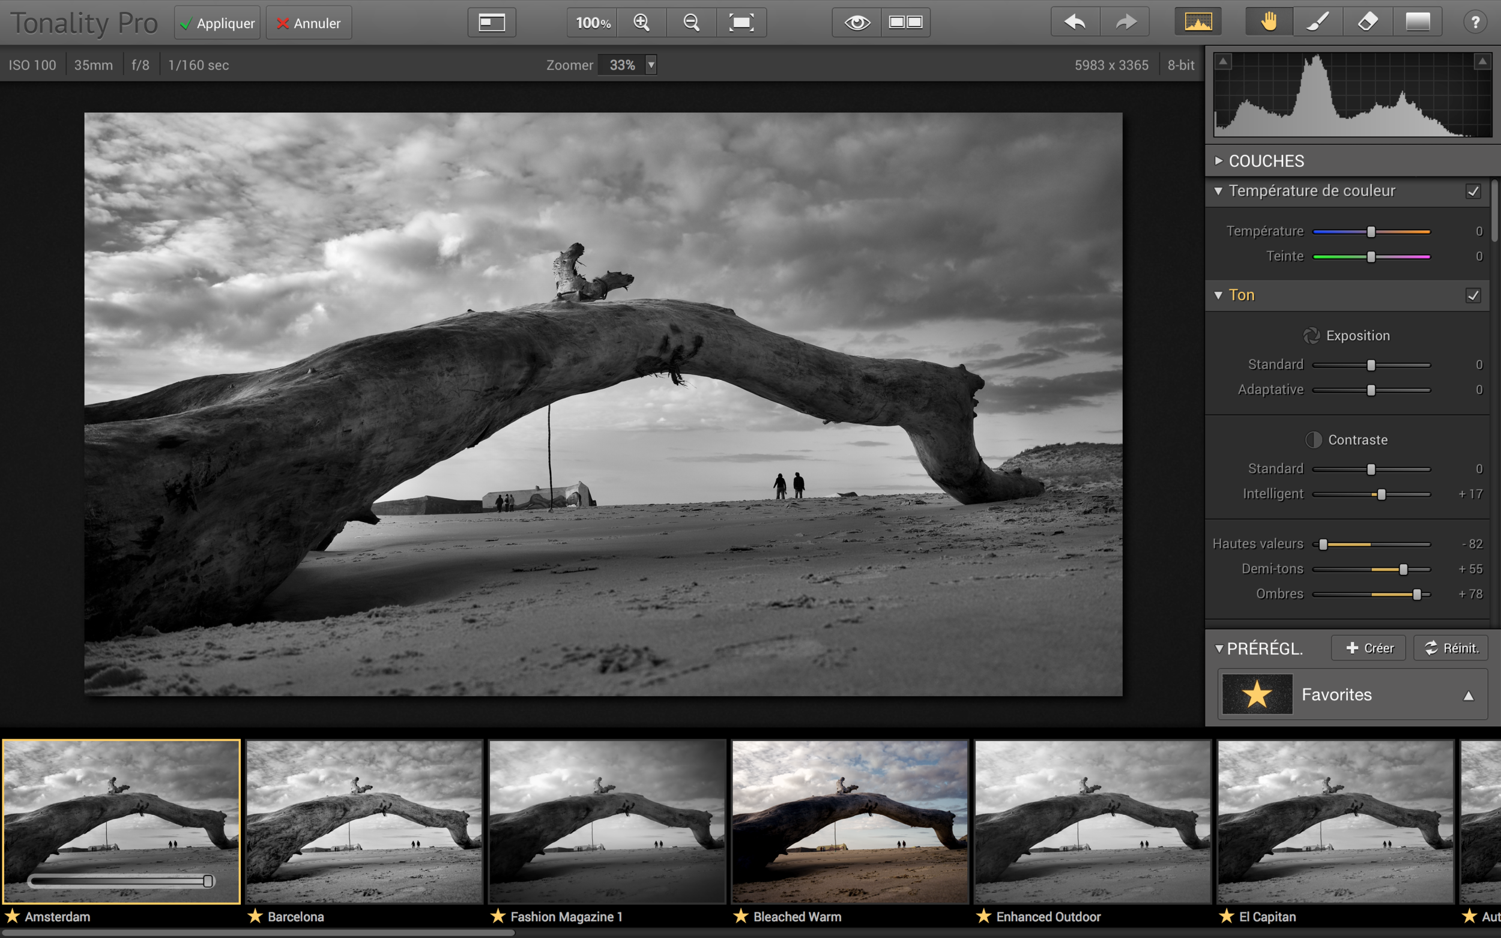Collapse the Ton section
Screen dimensions: 1501x938
coord(1219,295)
